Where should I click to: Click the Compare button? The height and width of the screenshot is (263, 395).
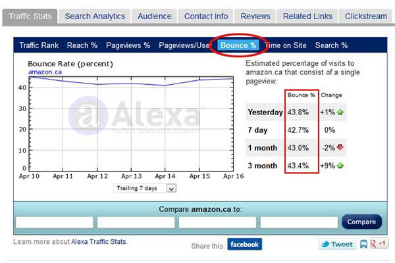click(x=361, y=222)
